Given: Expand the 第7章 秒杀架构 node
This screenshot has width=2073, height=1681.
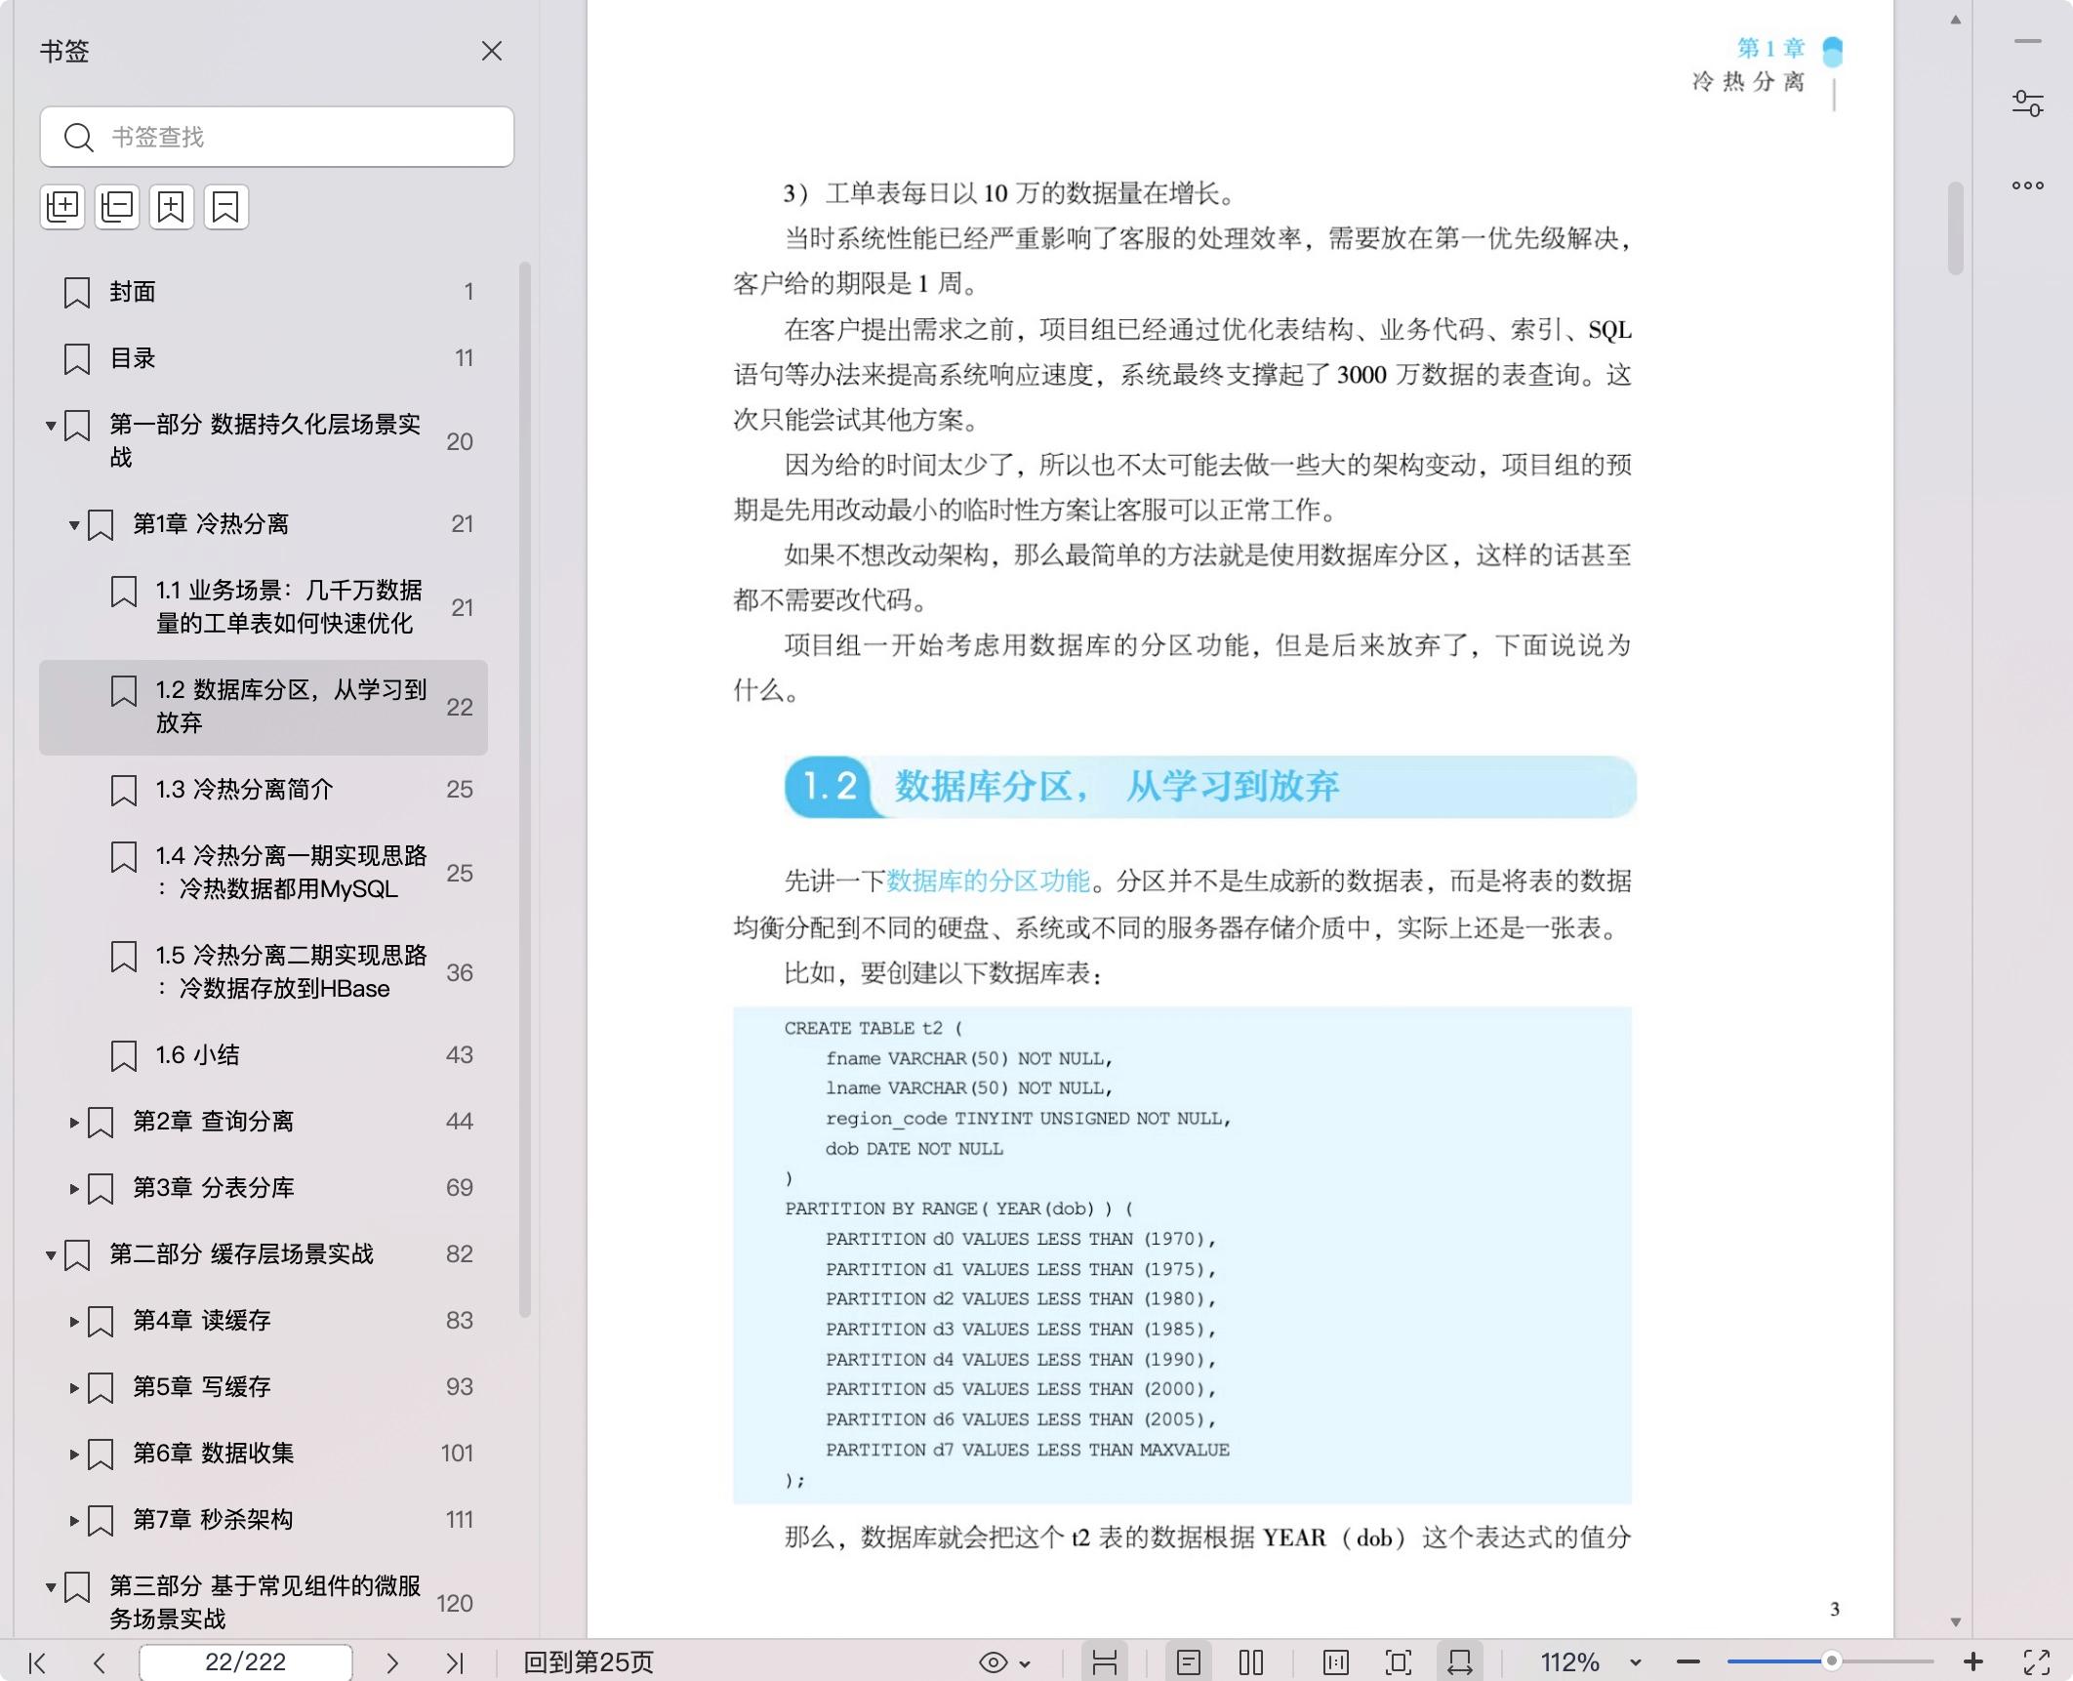Looking at the screenshot, I should coord(74,1521).
